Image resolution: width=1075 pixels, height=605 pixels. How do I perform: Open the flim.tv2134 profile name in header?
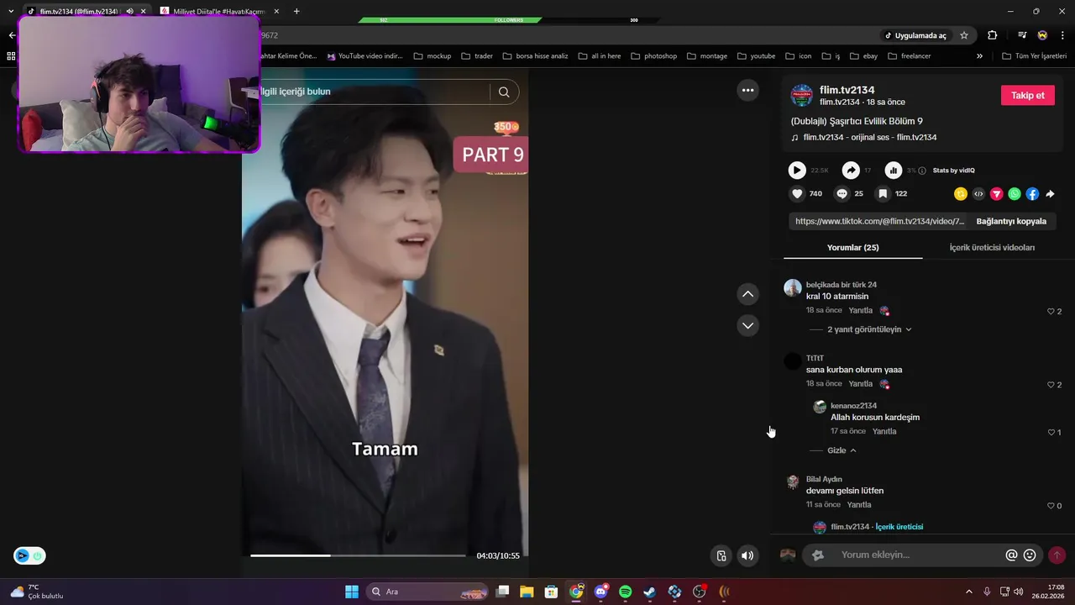(847, 90)
